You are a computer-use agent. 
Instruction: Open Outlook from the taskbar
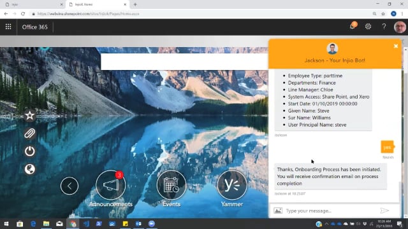(138, 223)
